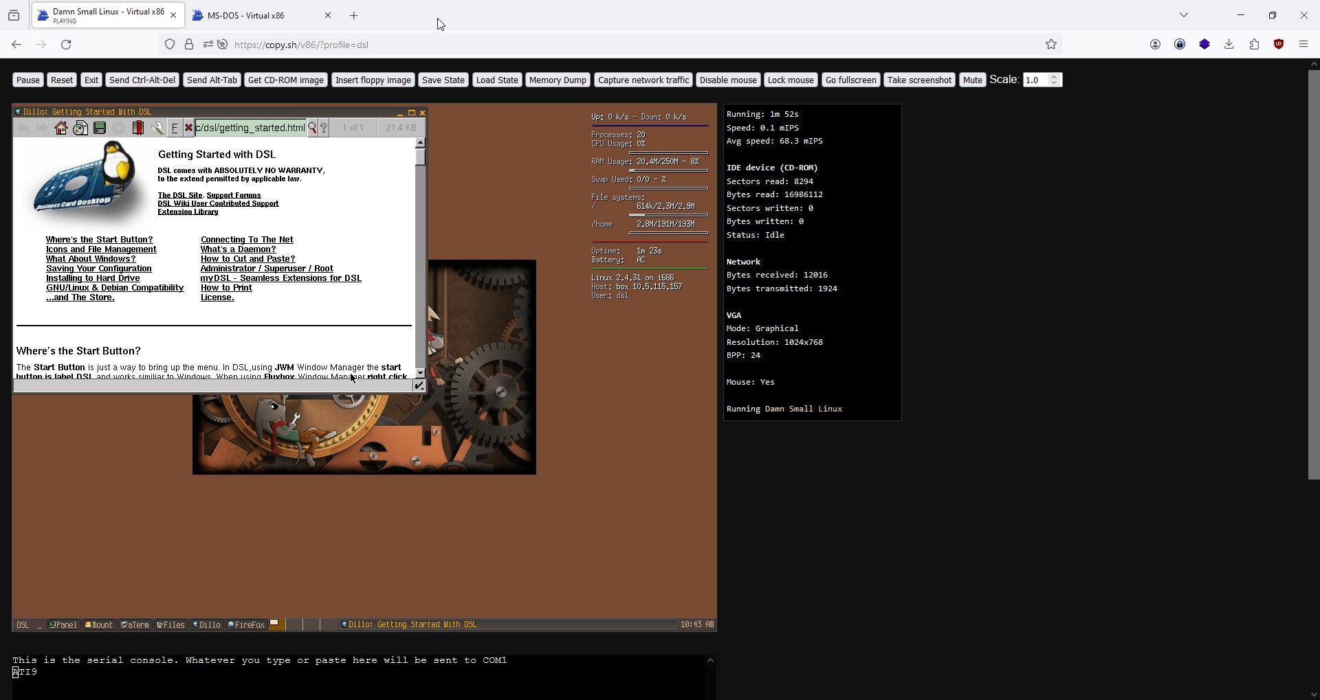Click the taskbar clock 10:43 AM
Image resolution: width=1320 pixels, height=700 pixels.
(x=697, y=624)
